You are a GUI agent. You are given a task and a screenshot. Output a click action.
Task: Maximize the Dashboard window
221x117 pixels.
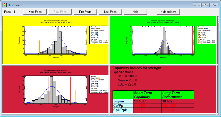205,5
